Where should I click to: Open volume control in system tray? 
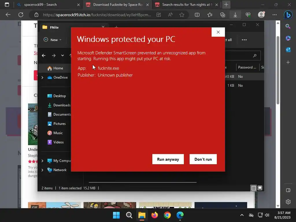267,215
